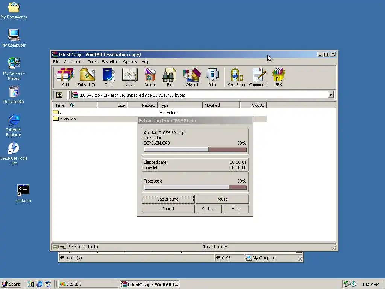Open the Options menu
Viewport: 385px width, 289px height.
pos(130,62)
